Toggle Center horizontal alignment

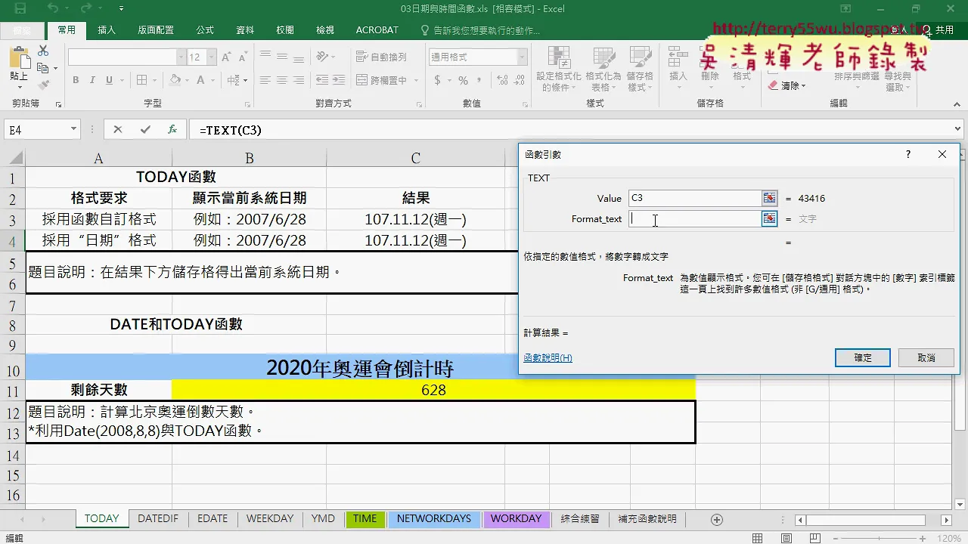(281, 80)
